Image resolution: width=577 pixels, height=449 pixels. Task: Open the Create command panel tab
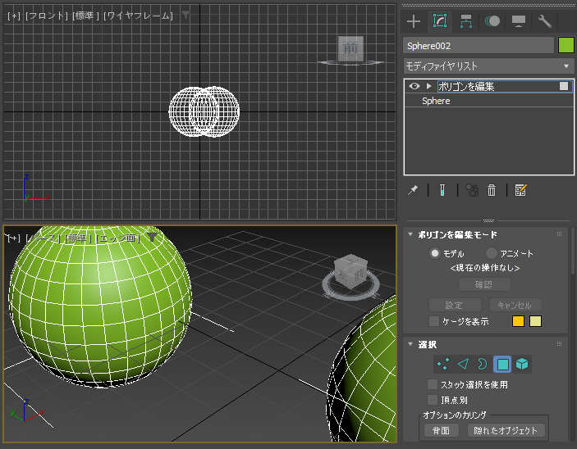point(414,21)
